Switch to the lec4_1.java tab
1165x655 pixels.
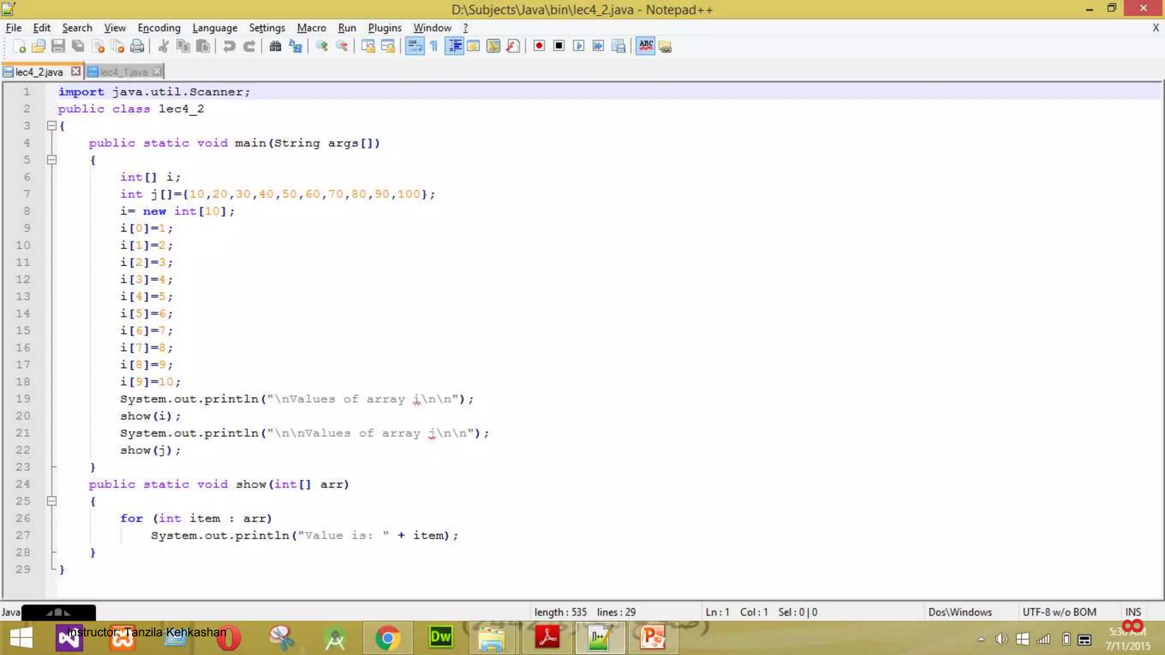pos(123,72)
